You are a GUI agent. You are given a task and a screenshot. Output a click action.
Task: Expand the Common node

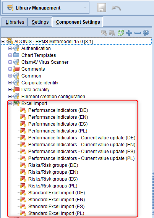pos(10,76)
